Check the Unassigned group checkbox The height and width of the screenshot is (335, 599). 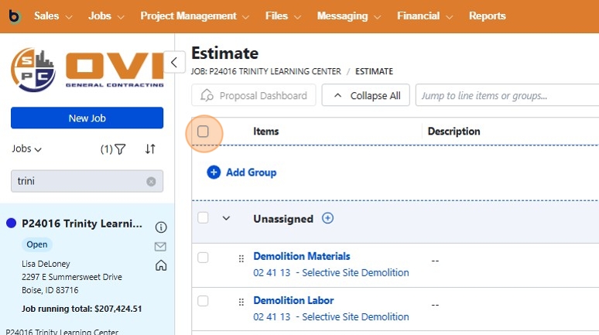pyautogui.click(x=203, y=218)
